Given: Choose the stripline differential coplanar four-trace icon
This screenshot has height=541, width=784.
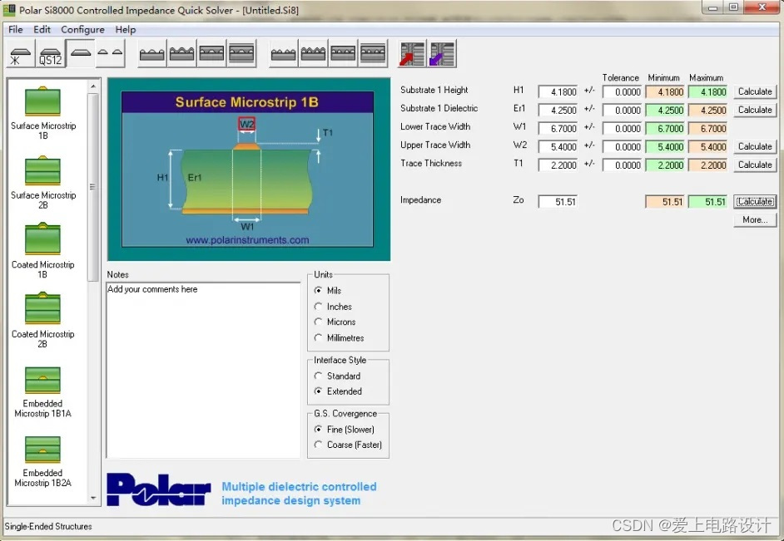Looking at the screenshot, I should coord(373,54).
